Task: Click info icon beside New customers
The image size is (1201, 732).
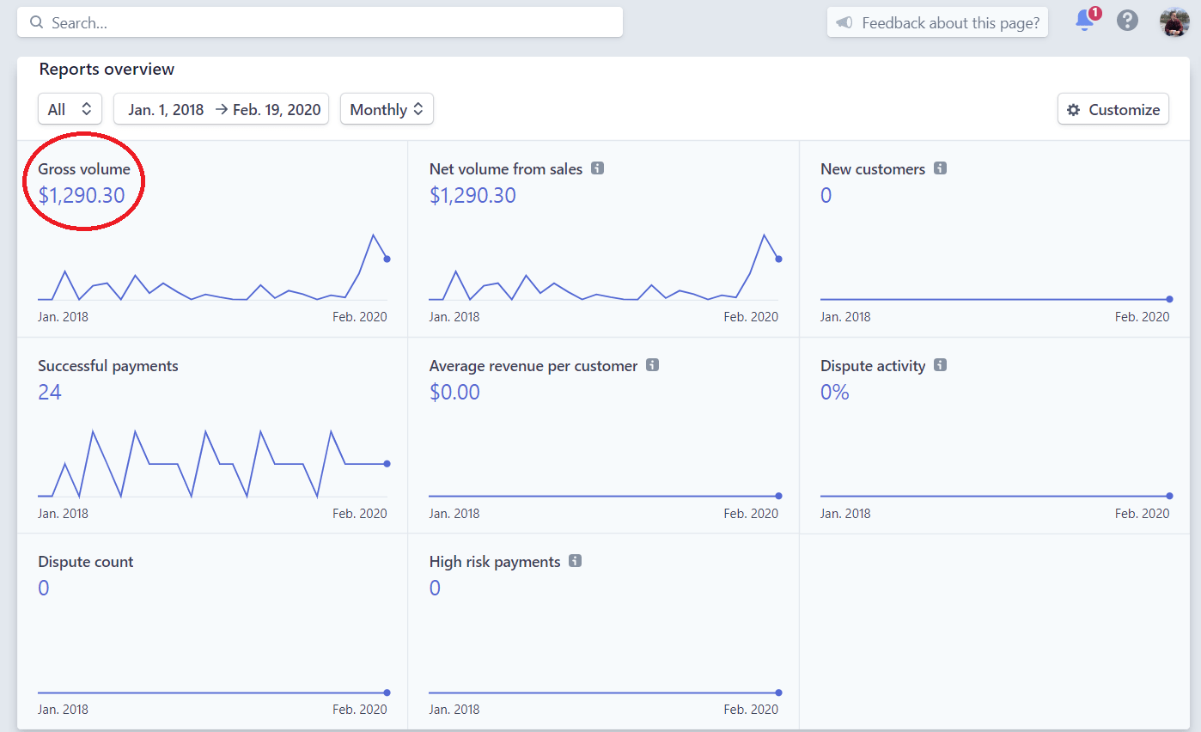Action: click(940, 168)
